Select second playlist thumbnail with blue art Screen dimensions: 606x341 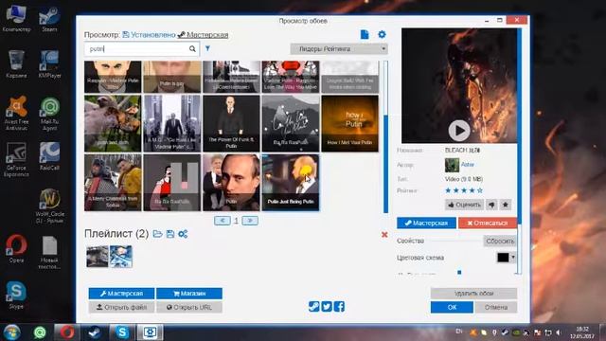(121, 257)
